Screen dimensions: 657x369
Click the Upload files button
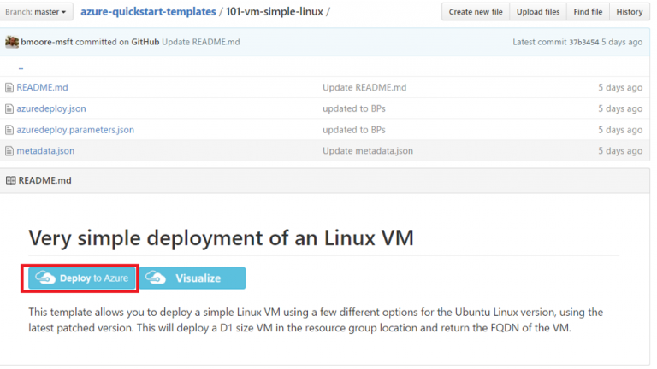pyautogui.click(x=538, y=12)
